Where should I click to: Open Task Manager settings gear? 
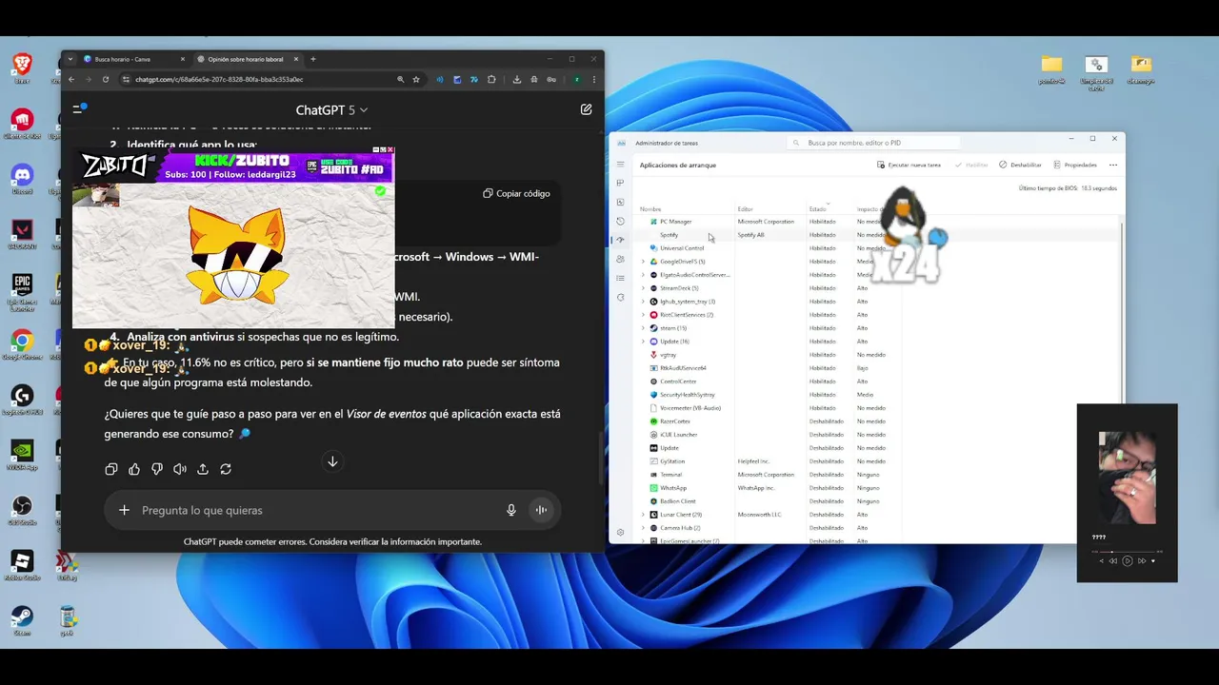[621, 533]
